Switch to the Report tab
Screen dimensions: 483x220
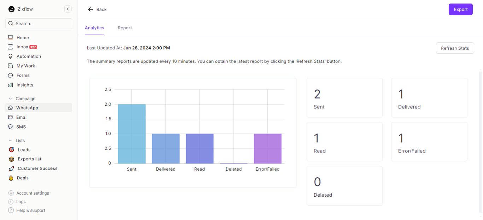pyautogui.click(x=124, y=28)
